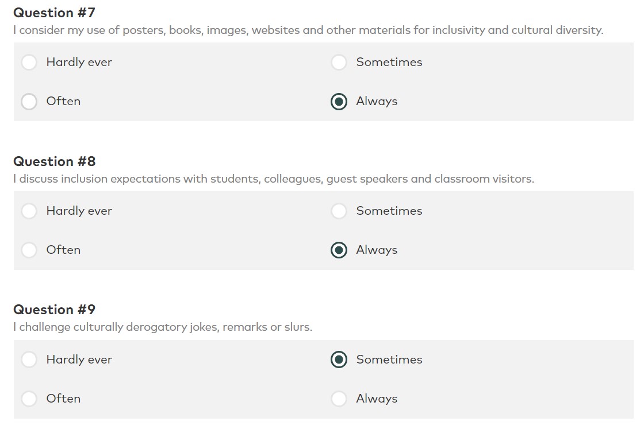Select Sometimes for Question #7
This screenshot has height=433, width=644.
(339, 63)
